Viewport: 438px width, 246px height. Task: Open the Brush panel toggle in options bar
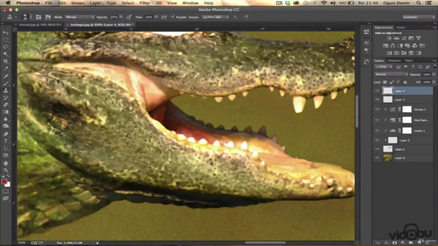point(38,17)
